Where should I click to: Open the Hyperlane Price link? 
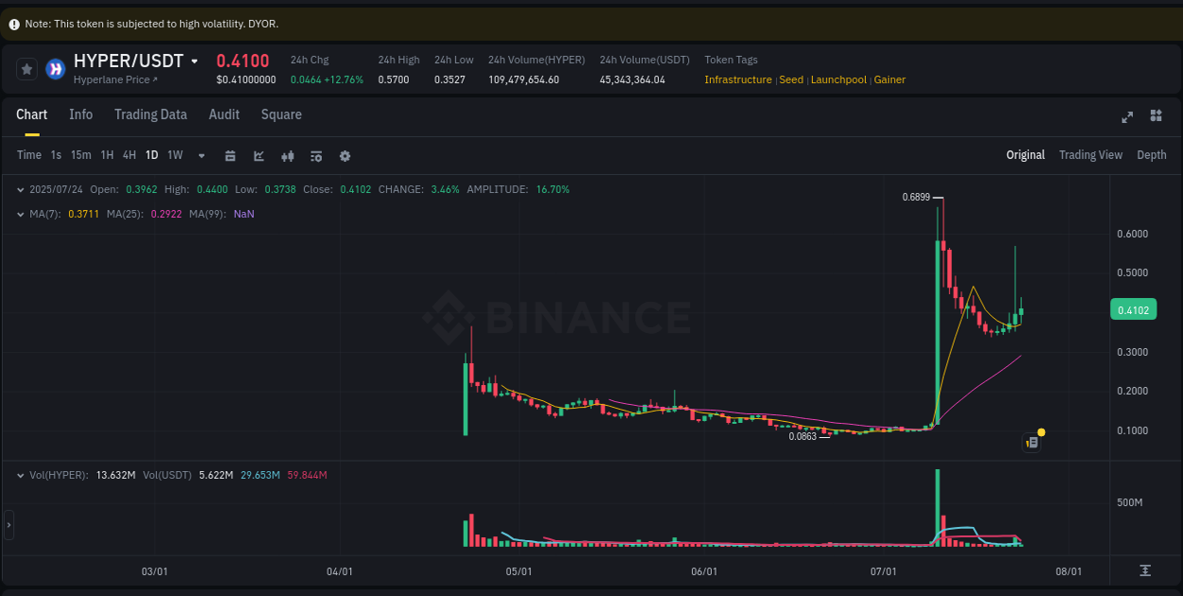111,79
